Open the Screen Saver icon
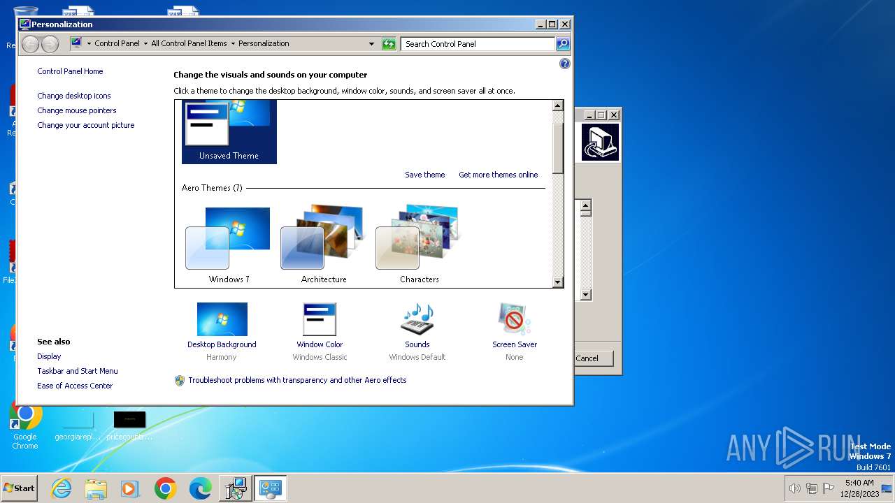895x503 pixels. [x=515, y=319]
